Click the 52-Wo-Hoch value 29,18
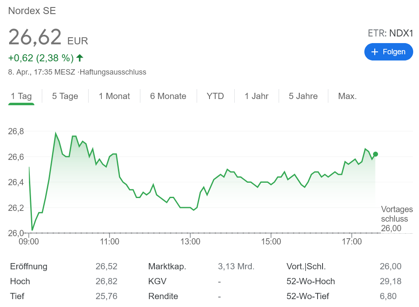 point(390,281)
